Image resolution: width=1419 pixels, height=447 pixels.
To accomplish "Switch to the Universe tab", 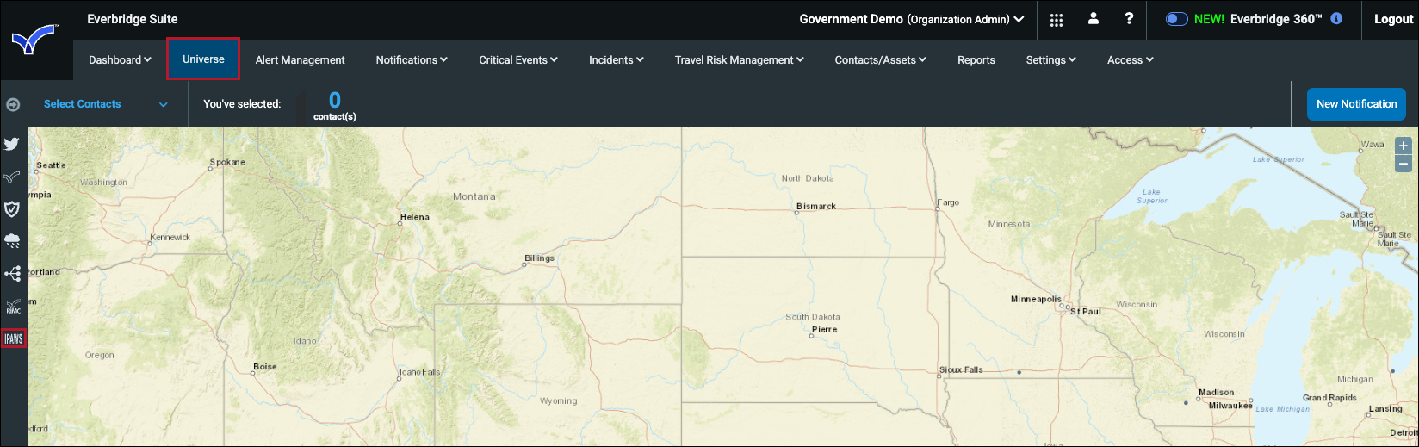I will click(x=203, y=59).
